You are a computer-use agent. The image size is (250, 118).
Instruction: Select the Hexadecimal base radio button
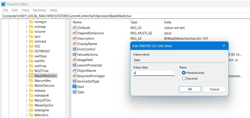184,73
